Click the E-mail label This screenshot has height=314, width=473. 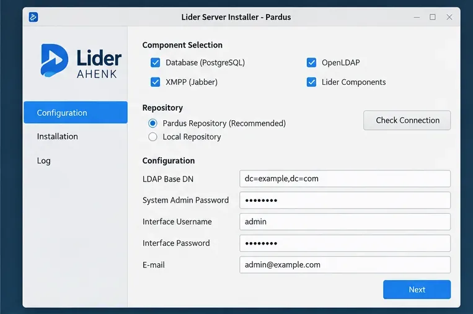coord(154,265)
